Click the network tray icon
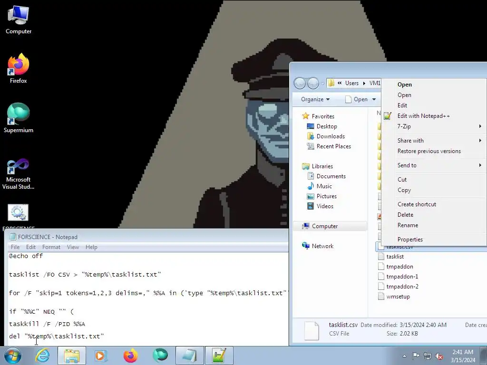This screenshot has height=365, width=487. point(428,356)
